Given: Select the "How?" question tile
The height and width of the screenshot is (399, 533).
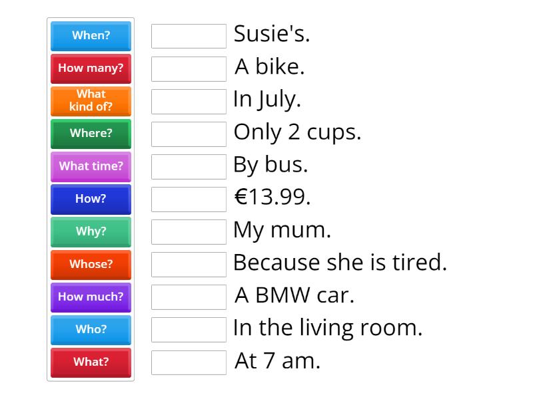Looking at the screenshot, I should 91,199.
